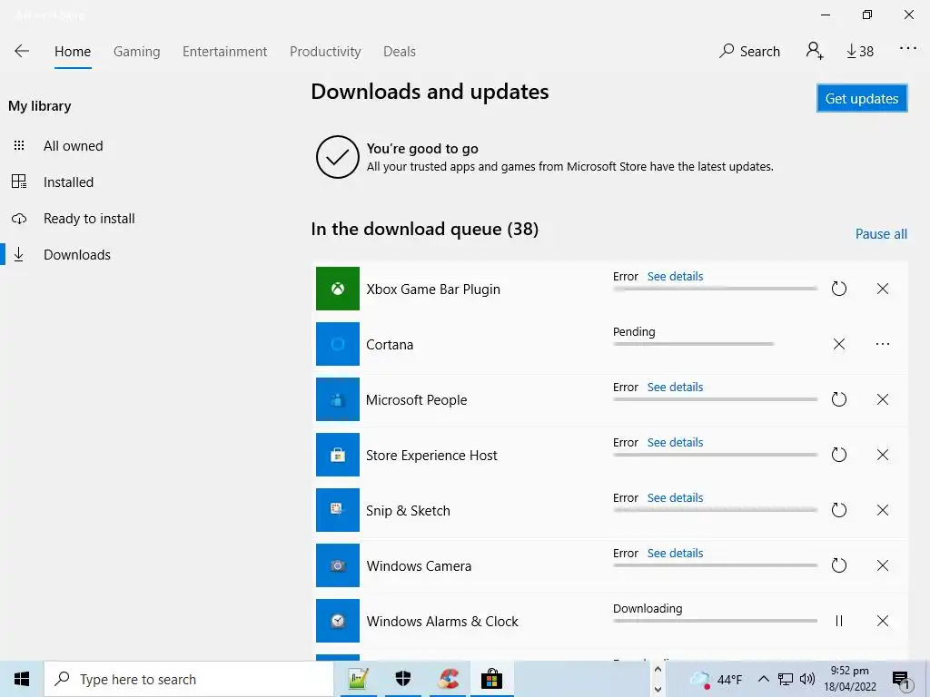The image size is (930, 697).
Task: Show Installed apps in library
Action: pos(68,182)
